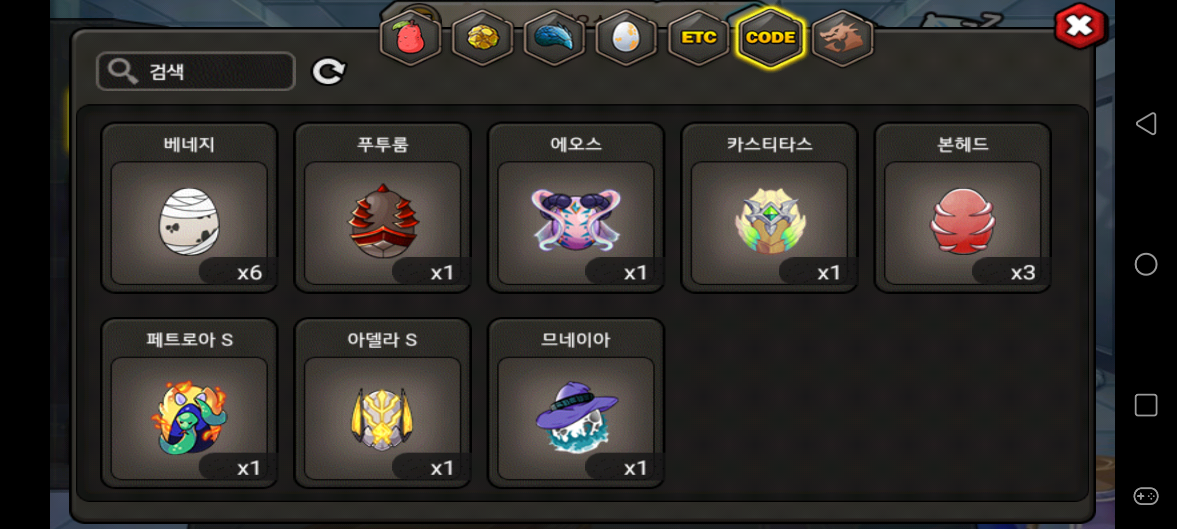Pick the 본헤드 red egg item
1177x529 pixels.
(963, 208)
